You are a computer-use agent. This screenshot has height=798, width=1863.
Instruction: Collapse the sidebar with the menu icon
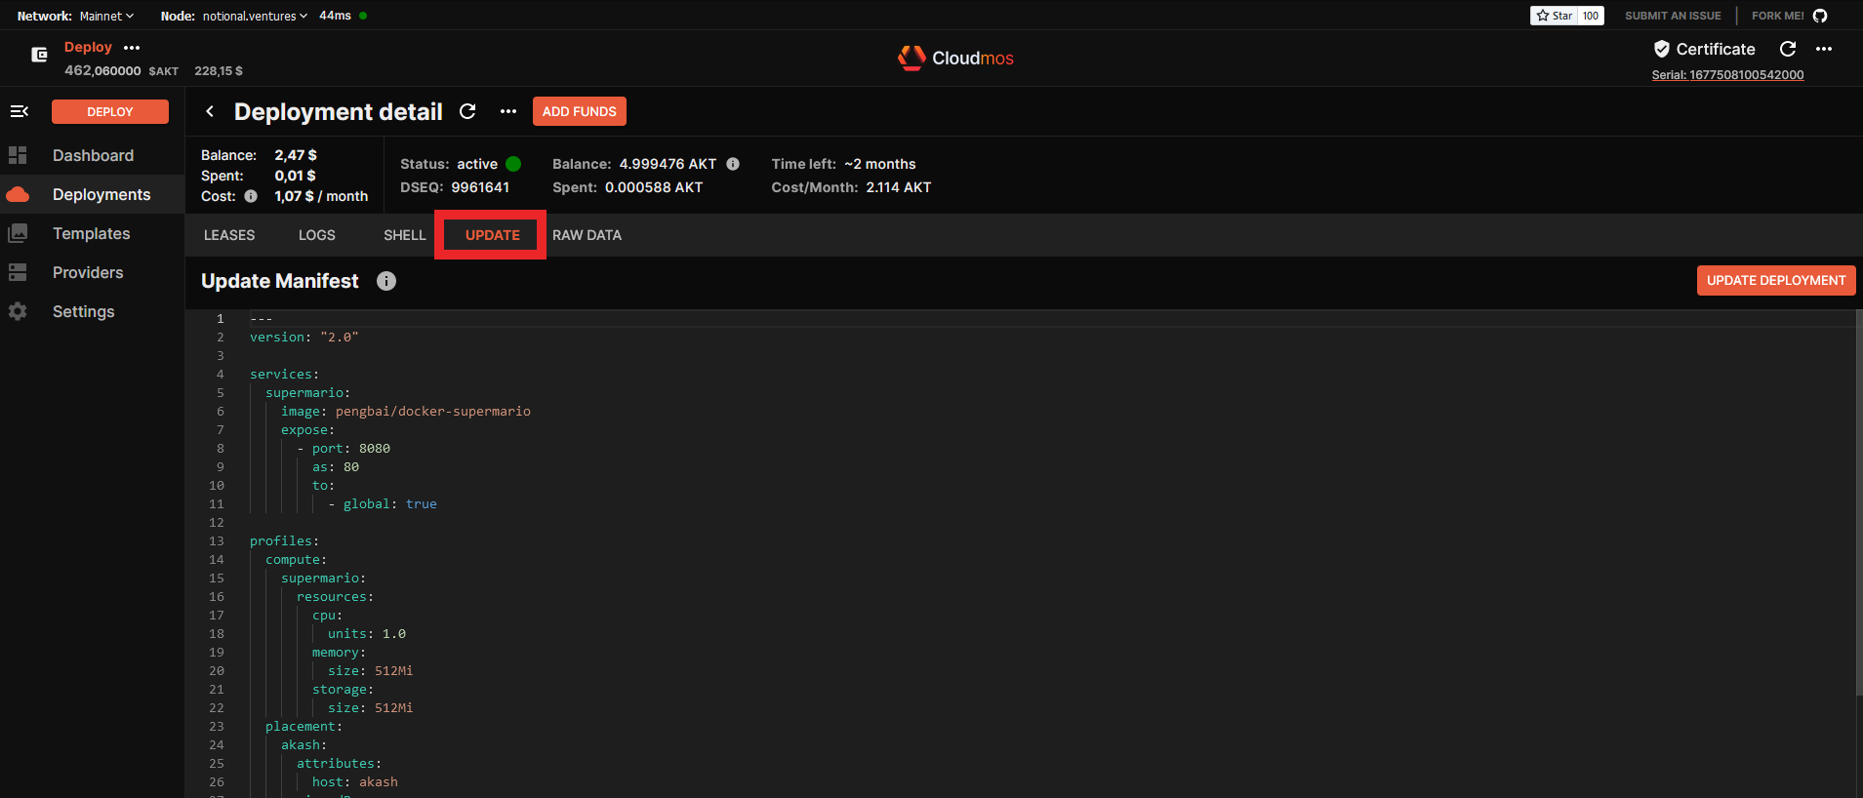(19, 112)
